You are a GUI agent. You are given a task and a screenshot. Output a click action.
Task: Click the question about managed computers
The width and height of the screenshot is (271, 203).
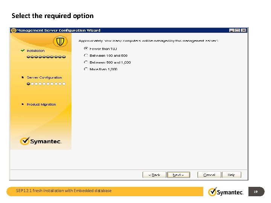148,41
